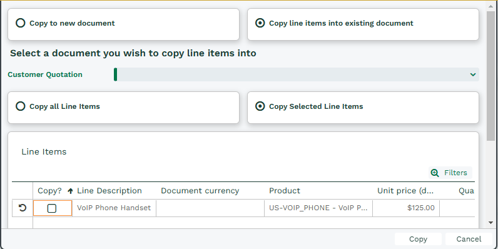Cancel the copy dialog

coord(469,239)
